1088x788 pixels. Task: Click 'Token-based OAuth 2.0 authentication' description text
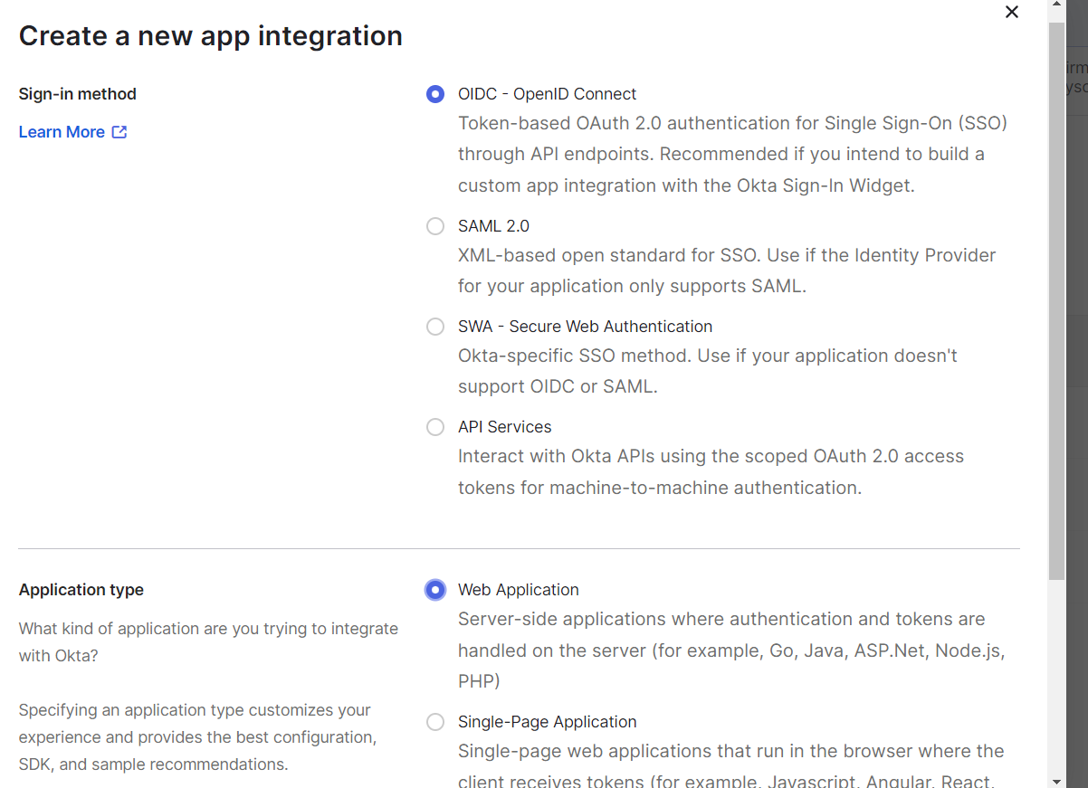tap(733, 154)
